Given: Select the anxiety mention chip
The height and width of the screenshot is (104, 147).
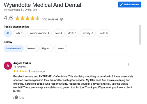Looking at the screenshot, I should click(88, 33).
